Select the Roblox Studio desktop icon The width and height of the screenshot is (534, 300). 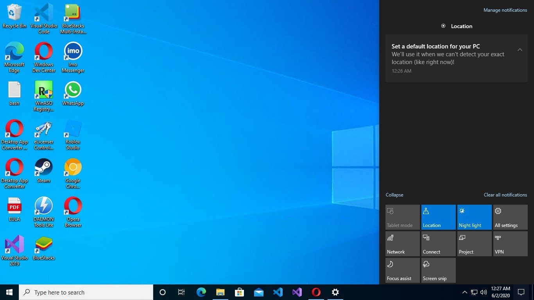[73, 135]
